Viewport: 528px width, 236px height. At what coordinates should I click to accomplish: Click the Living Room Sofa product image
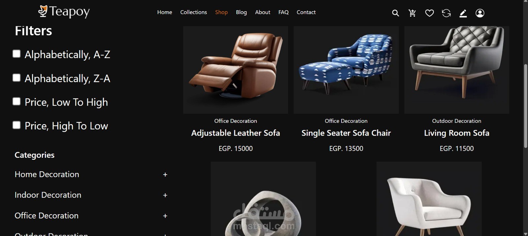coord(457,70)
